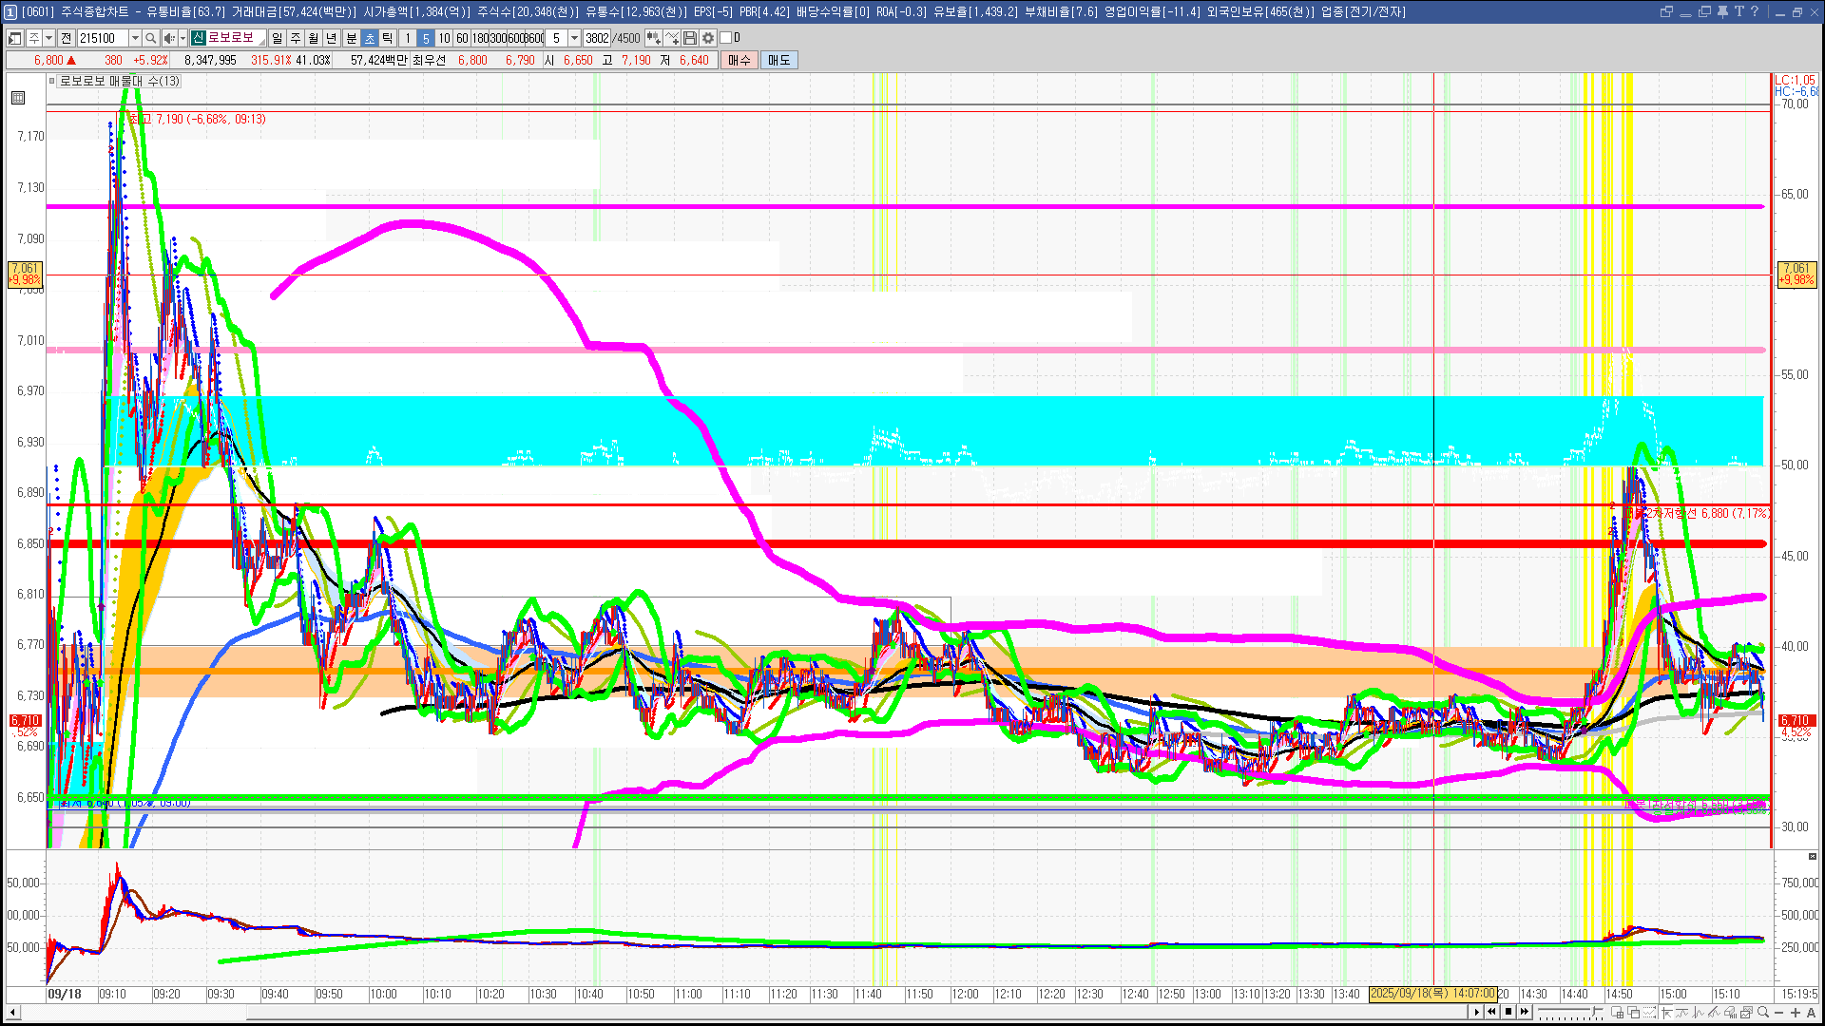1825x1026 pixels.
Task: Select the 5 interval toggle button
Action: click(426, 38)
